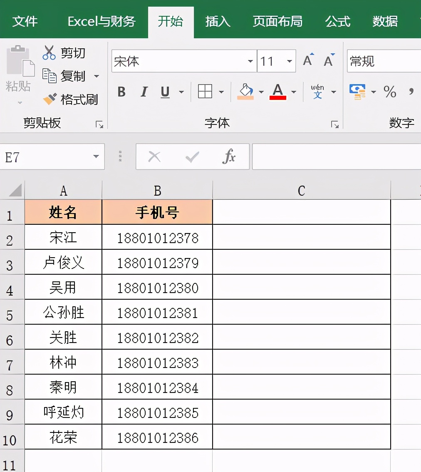Image resolution: width=421 pixels, height=472 pixels.
Task: Open the border styles dropdown arrow
Action: (x=223, y=92)
